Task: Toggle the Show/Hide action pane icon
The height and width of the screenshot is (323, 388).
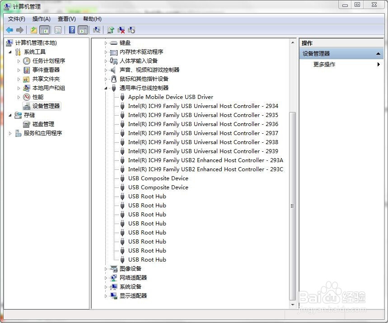Action: (83, 30)
